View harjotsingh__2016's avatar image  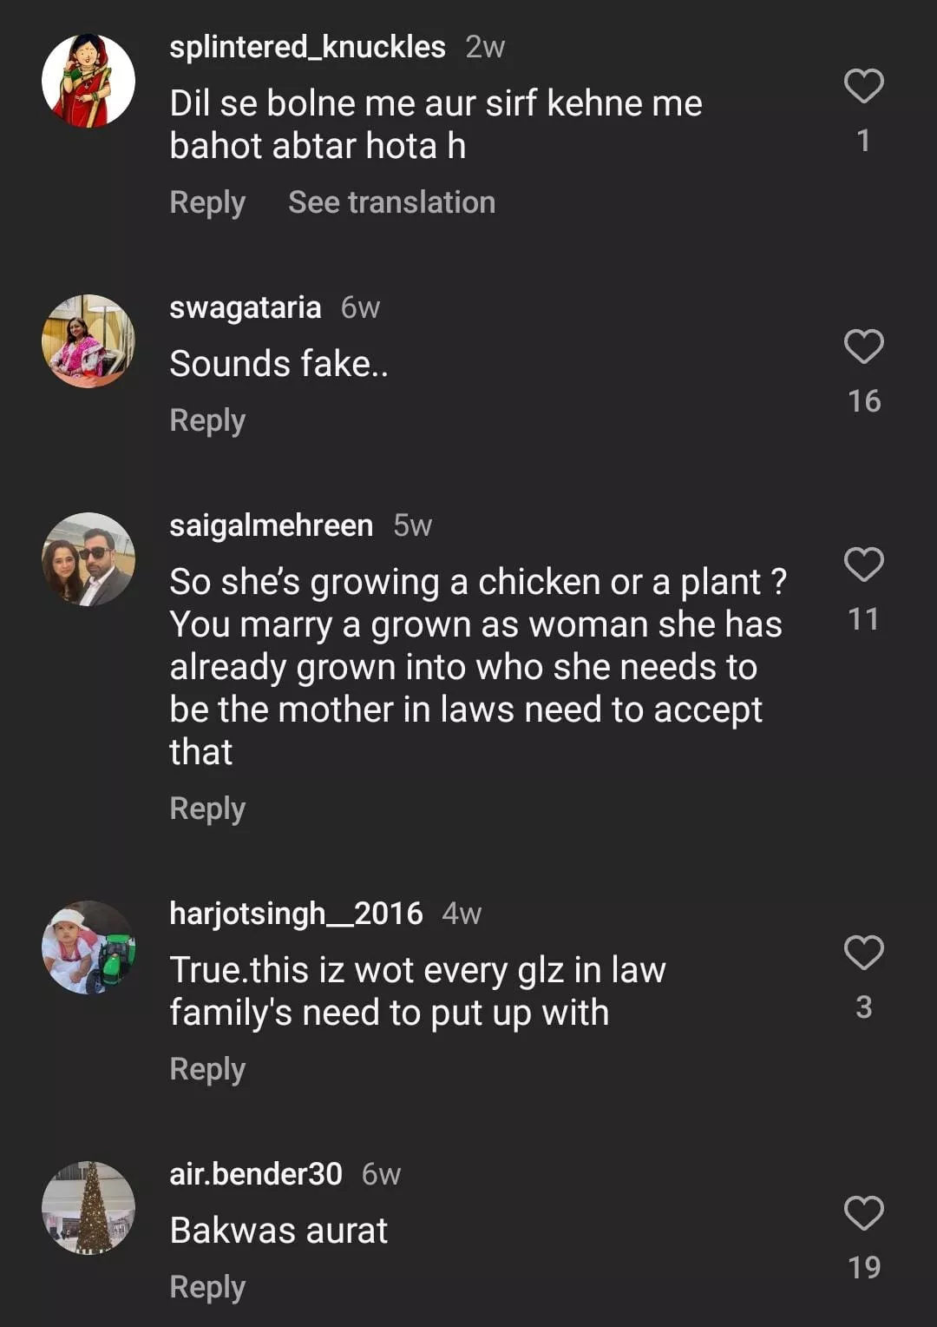(x=88, y=947)
